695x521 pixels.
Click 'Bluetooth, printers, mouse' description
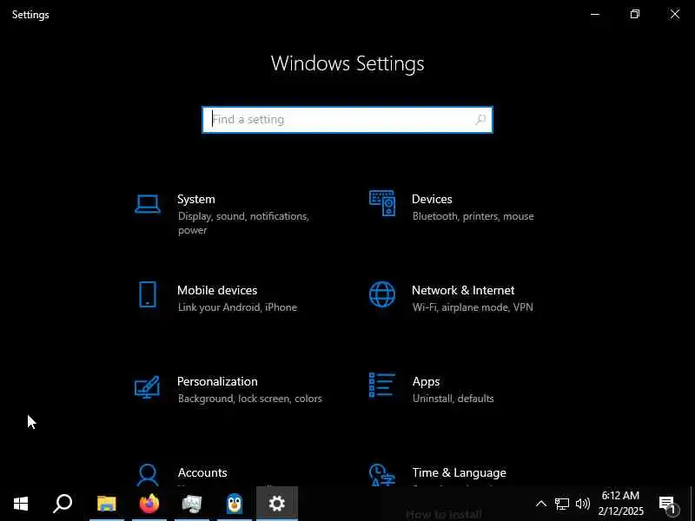(x=473, y=216)
